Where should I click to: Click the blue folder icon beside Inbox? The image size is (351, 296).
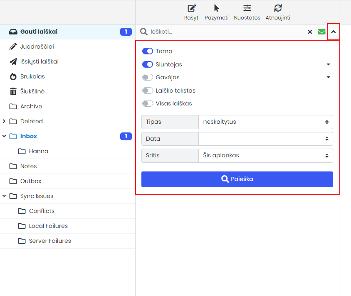coord(13,137)
